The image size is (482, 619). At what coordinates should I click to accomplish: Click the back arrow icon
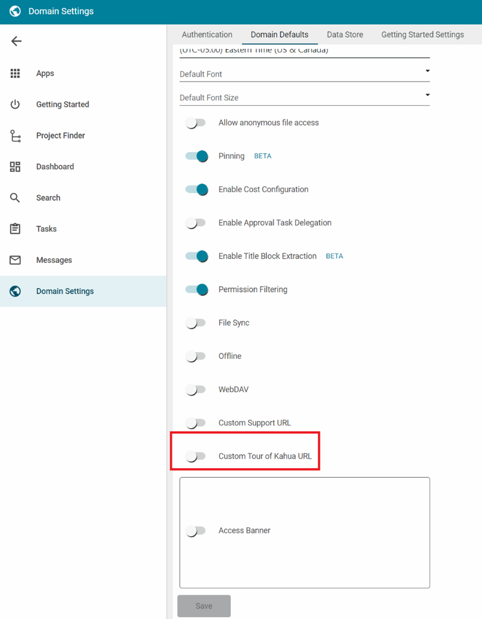pos(16,41)
